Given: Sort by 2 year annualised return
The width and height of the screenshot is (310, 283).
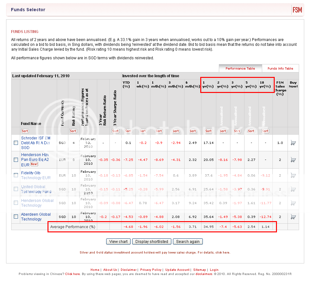Looking at the screenshot, I should pyautogui.click(x=223, y=131).
